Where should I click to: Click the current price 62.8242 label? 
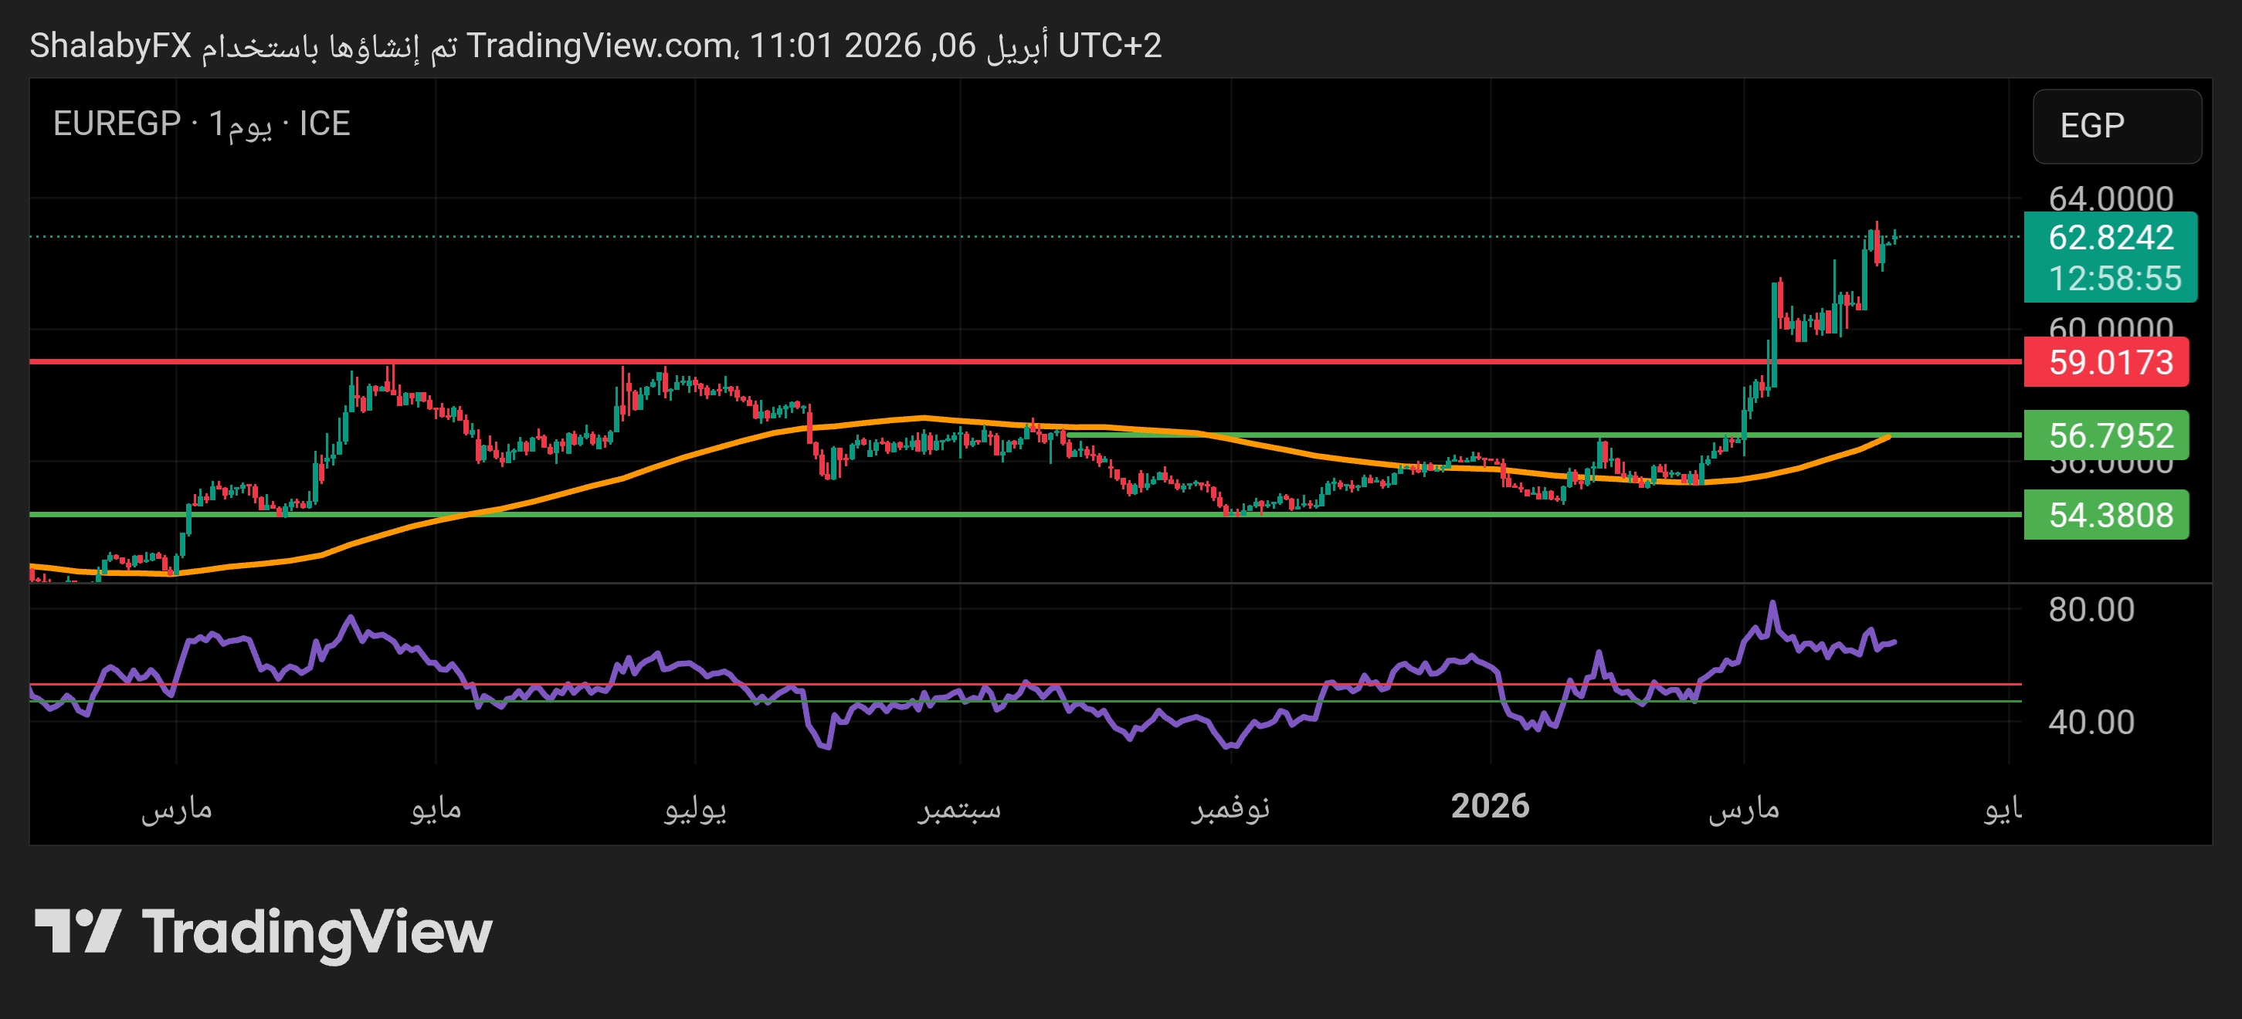(2110, 237)
